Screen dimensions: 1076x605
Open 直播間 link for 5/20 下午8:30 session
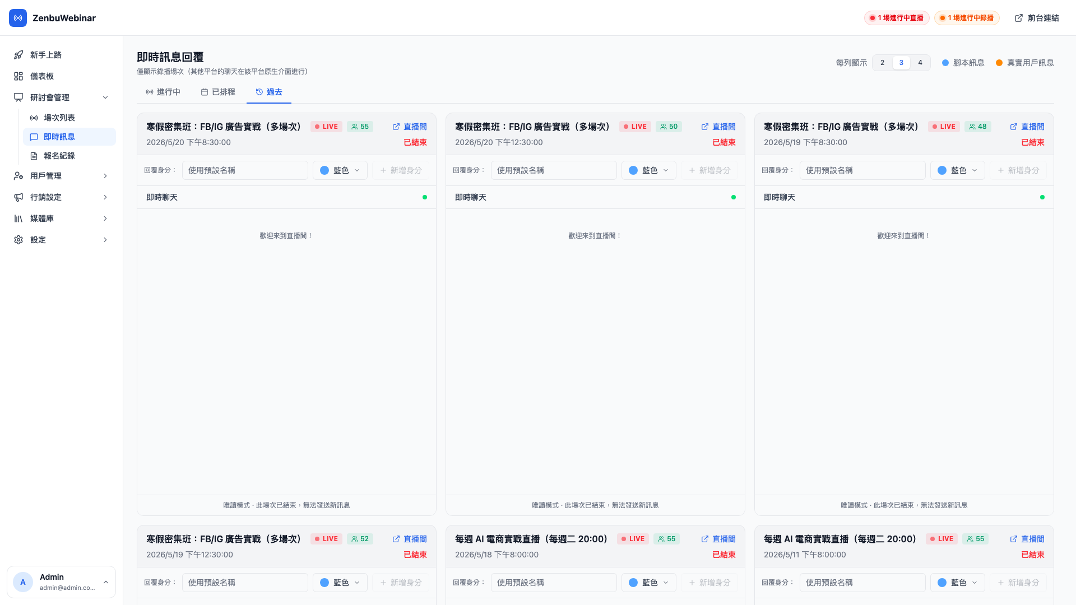(410, 127)
